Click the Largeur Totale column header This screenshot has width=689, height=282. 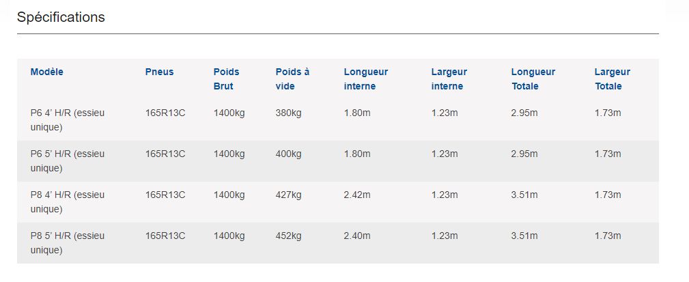tap(612, 79)
